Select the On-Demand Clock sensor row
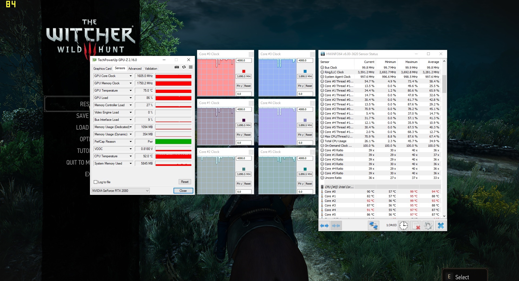The height and width of the screenshot is (281, 519). pyautogui.click(x=380, y=146)
